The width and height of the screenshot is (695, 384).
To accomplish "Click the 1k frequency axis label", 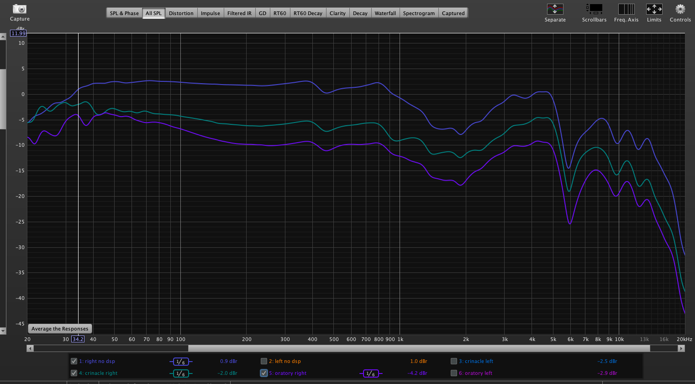I will 400,339.
